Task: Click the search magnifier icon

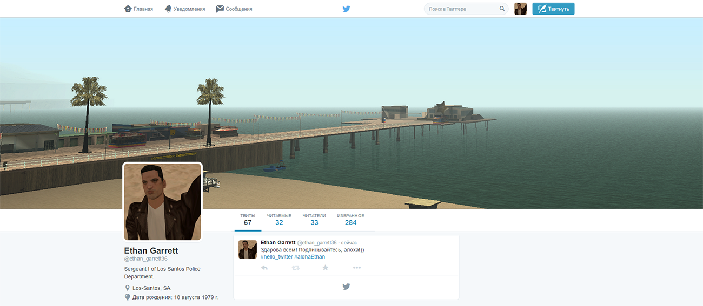Action: 502,9
